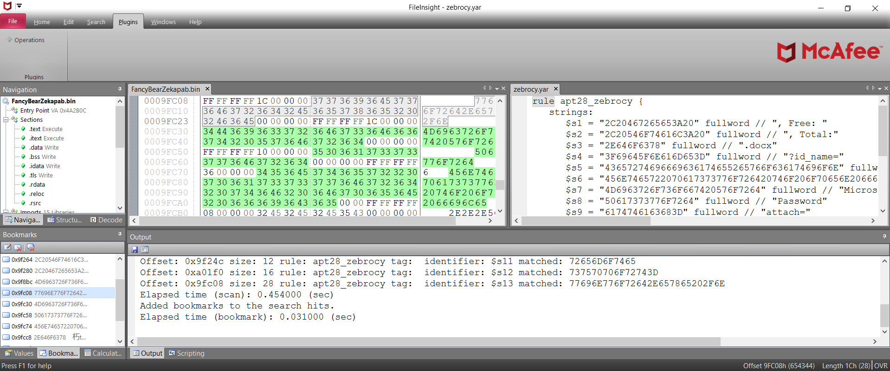The height and width of the screenshot is (371, 890).
Task: Pin the Navigation panel
Action: [x=120, y=89]
